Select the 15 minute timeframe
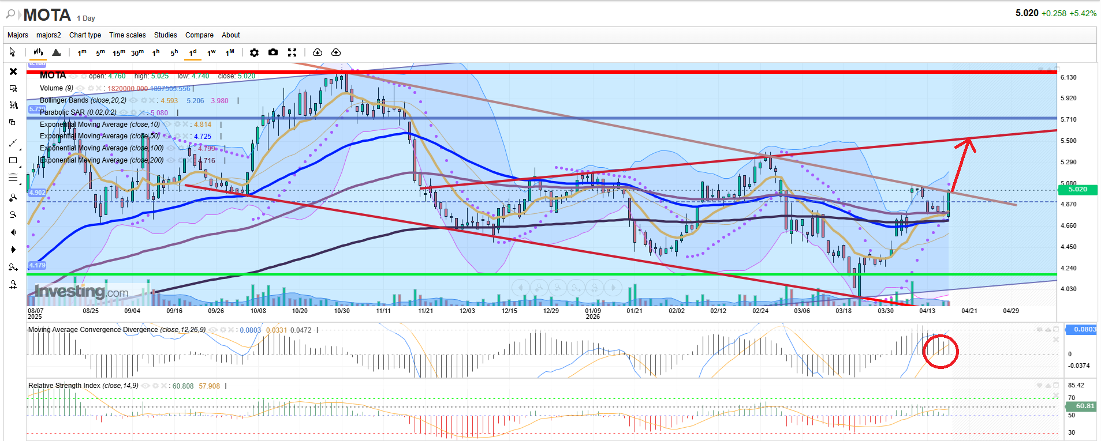The image size is (1101, 441). 119,52
